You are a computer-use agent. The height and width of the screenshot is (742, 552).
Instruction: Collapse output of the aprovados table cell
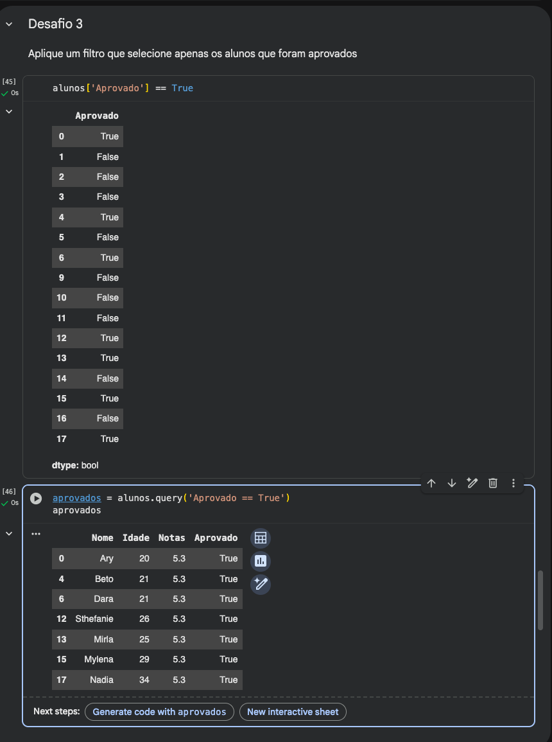click(9, 534)
